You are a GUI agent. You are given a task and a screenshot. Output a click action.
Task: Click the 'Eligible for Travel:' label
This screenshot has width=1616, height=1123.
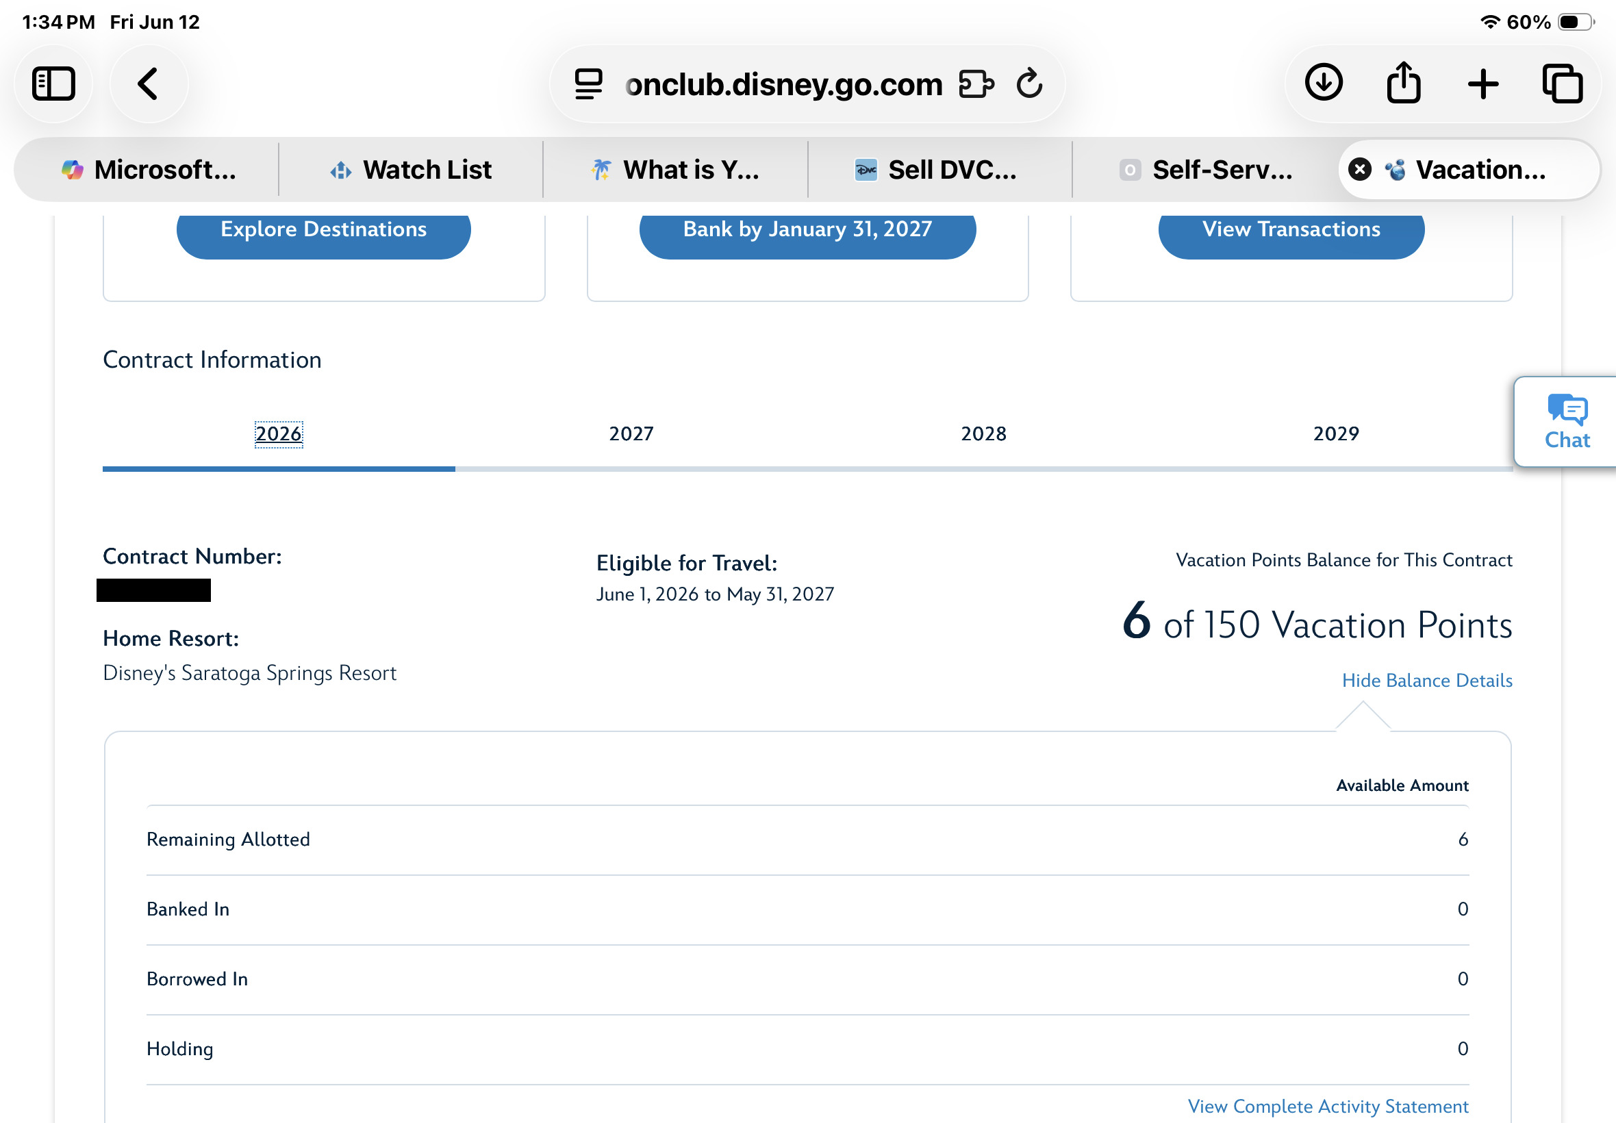click(x=687, y=564)
